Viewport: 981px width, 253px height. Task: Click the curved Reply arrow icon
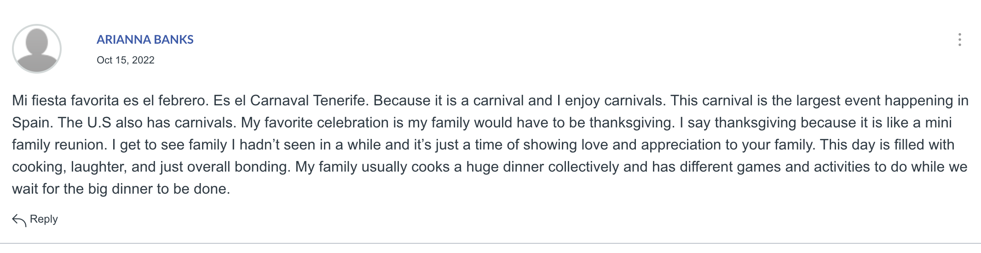(19, 220)
